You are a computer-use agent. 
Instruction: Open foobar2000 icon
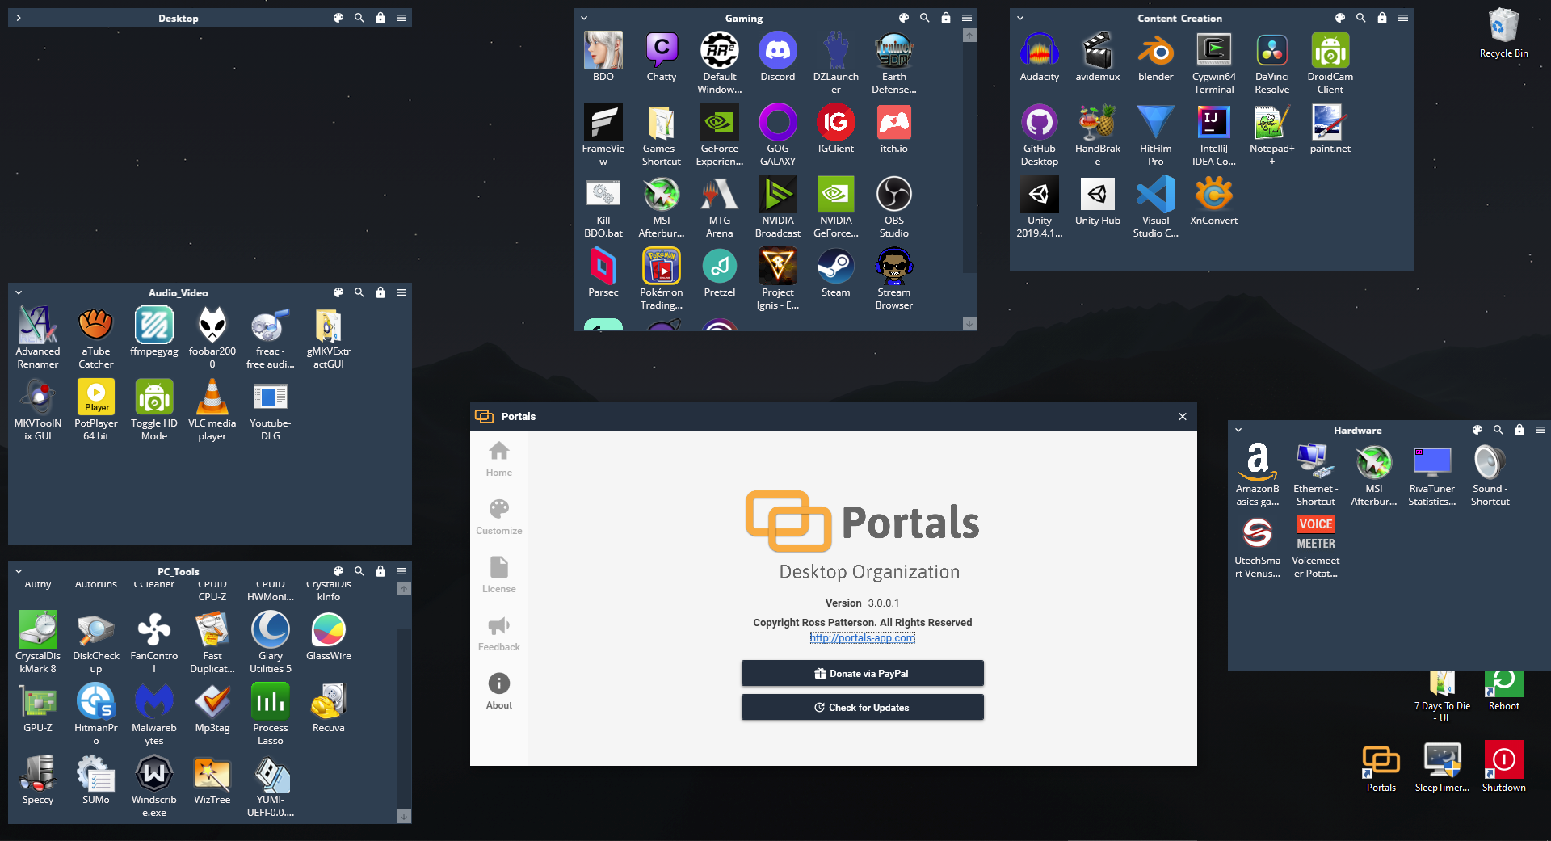[x=212, y=339]
